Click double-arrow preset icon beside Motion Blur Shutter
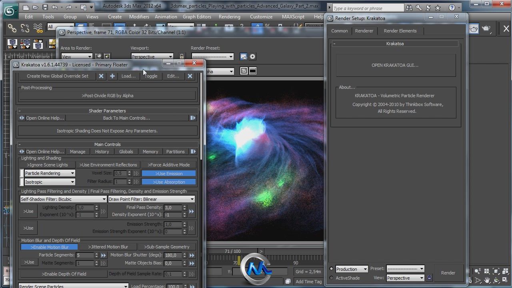Image resolution: width=512 pixels, height=288 pixels. pos(192,255)
